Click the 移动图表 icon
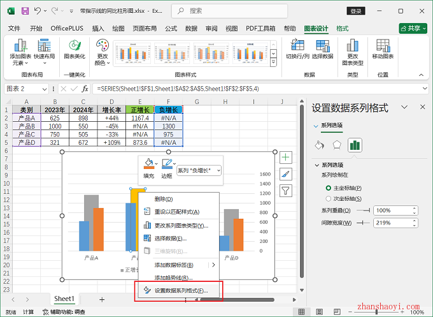The height and width of the screenshot is (317, 433). (382, 46)
